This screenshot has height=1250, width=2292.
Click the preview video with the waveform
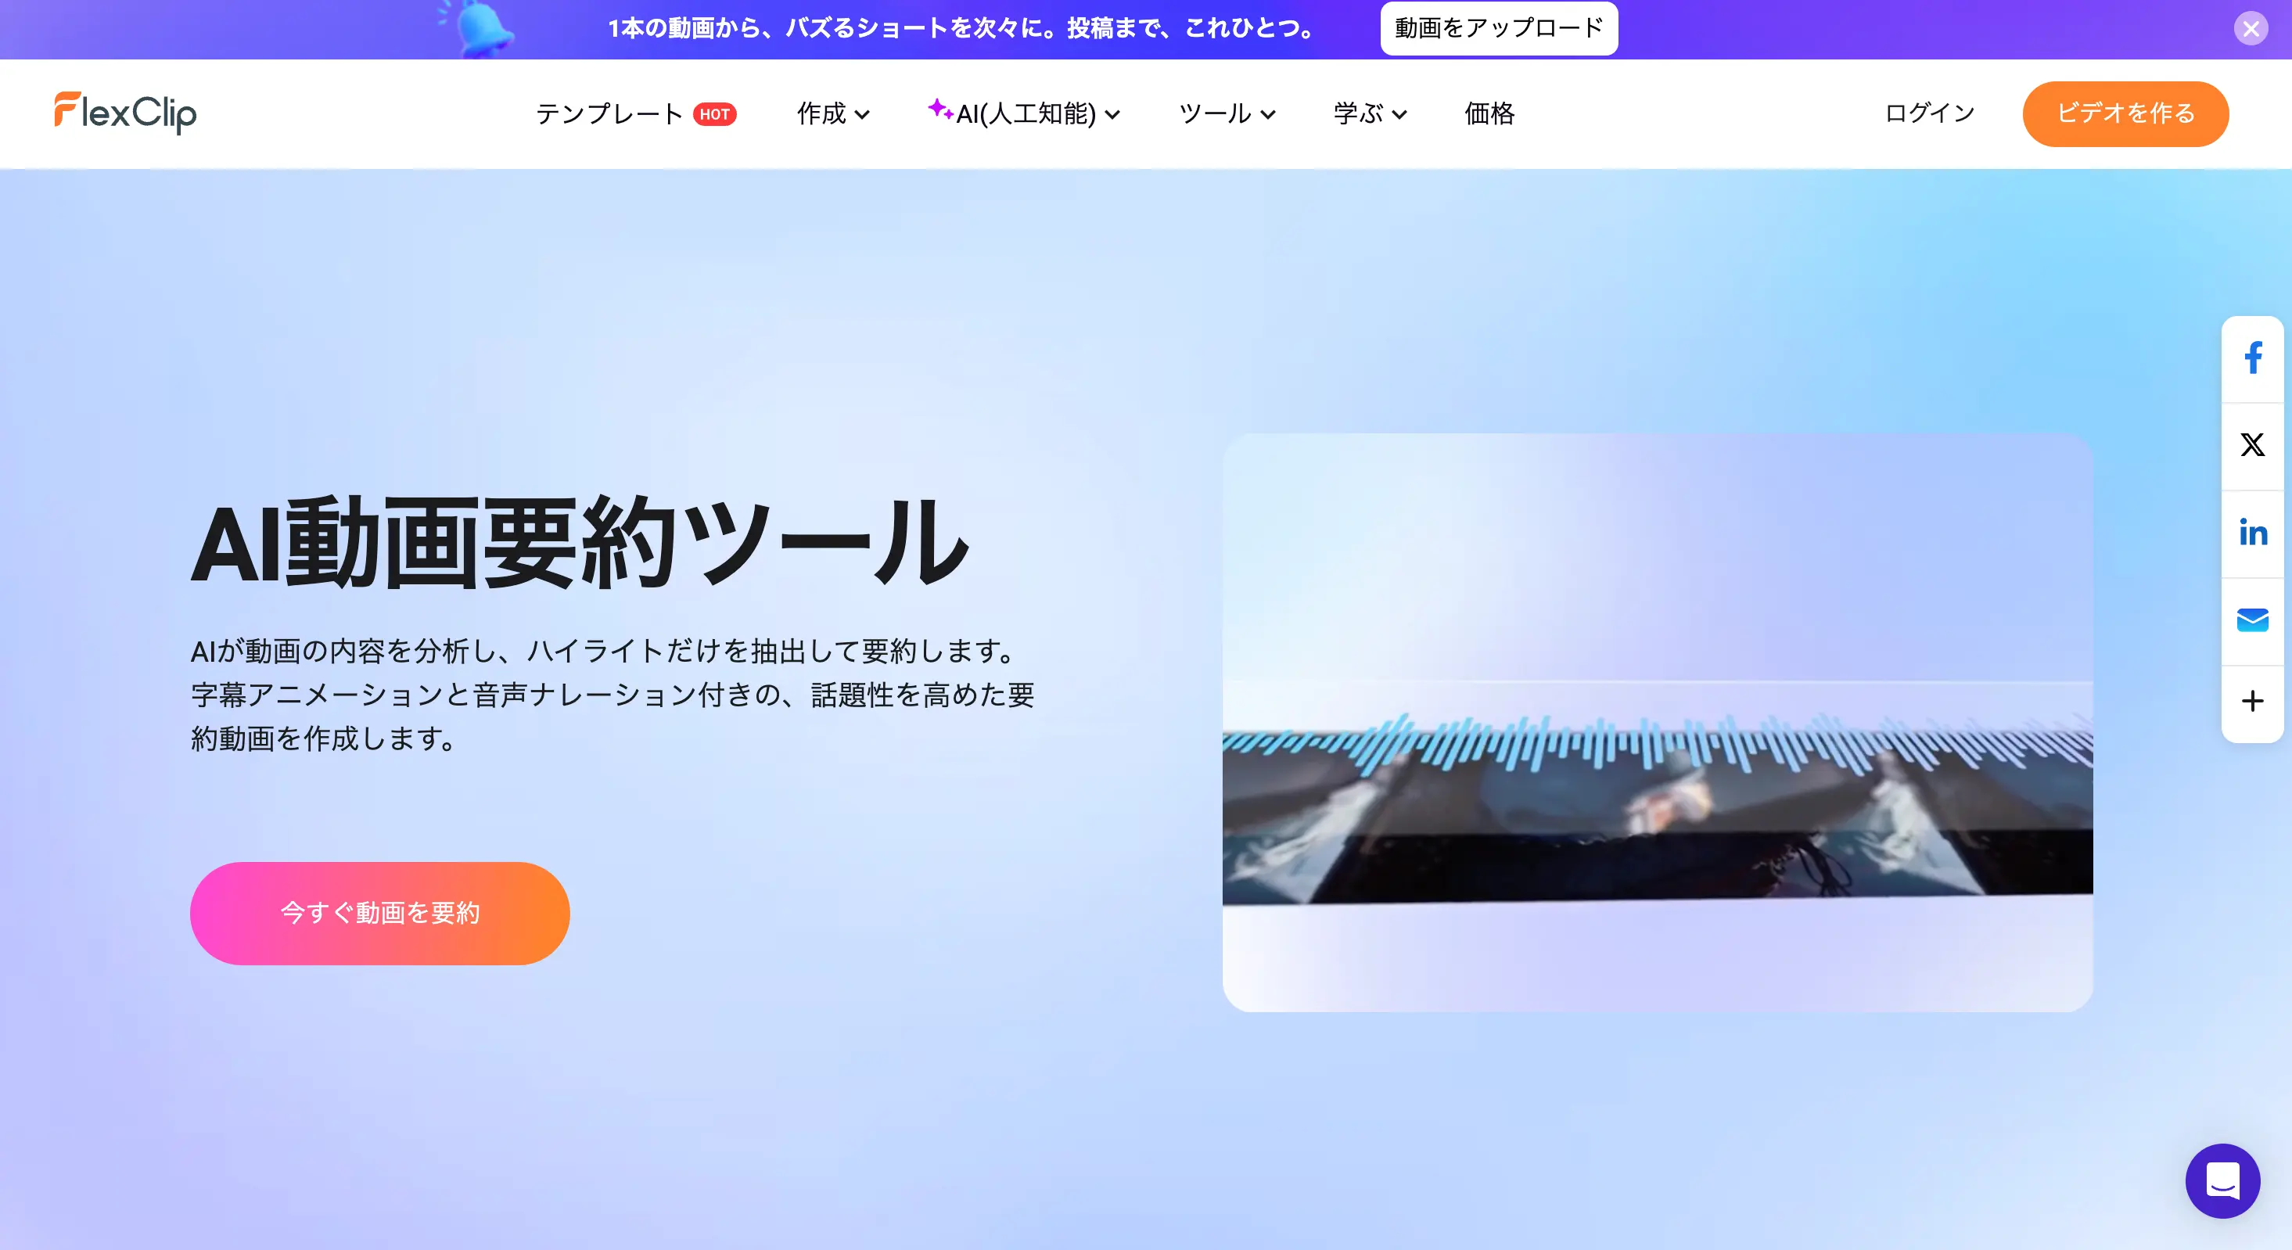(1657, 723)
